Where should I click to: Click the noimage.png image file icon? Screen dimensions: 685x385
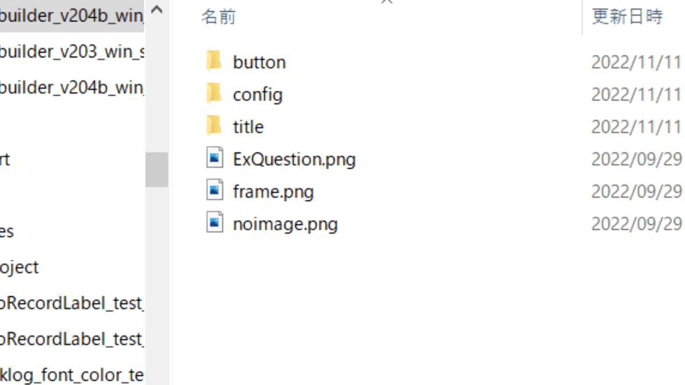pyautogui.click(x=215, y=222)
